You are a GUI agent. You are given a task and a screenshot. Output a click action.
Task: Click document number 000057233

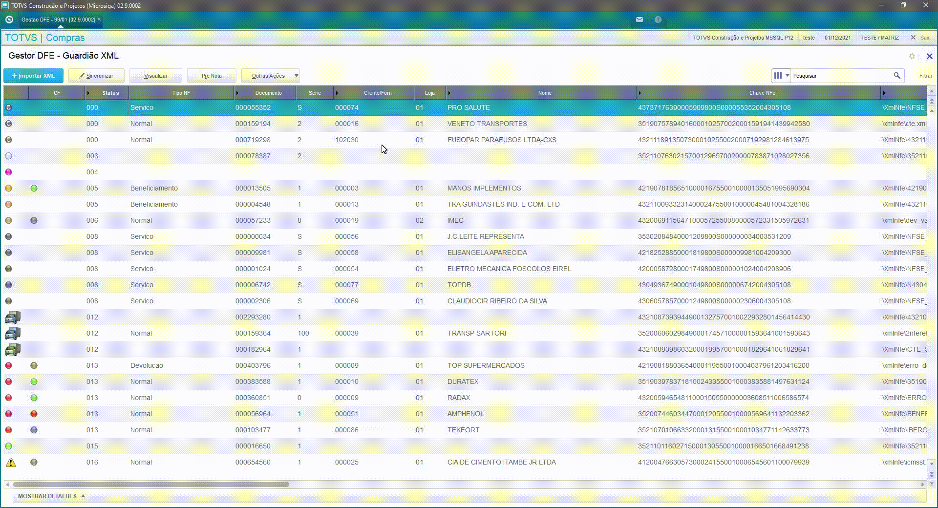[253, 220]
